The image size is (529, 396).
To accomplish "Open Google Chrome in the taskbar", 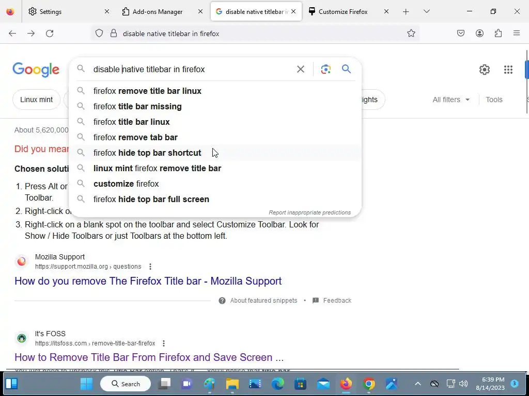I will pos(369,384).
